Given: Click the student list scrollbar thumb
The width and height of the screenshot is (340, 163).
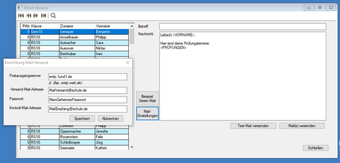Looking at the screenshot, I should pyautogui.click(x=132, y=36).
